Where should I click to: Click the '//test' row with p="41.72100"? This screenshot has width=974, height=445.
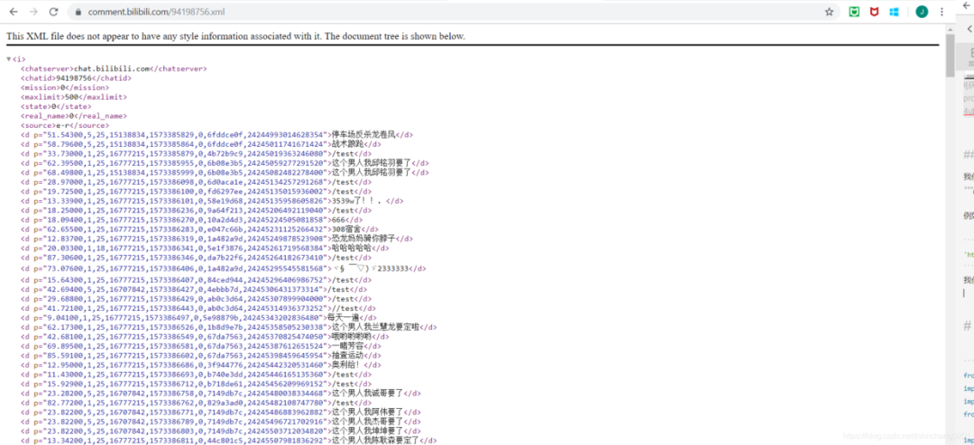(198, 308)
